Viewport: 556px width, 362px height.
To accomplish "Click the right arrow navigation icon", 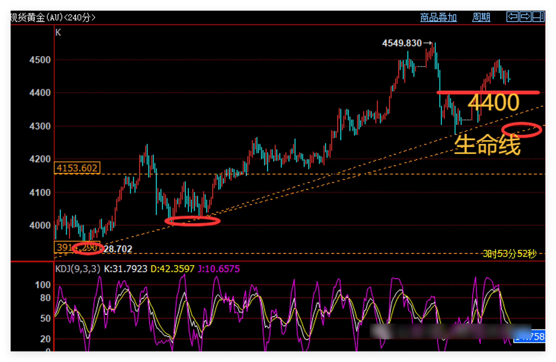I will pyautogui.click(x=525, y=17).
